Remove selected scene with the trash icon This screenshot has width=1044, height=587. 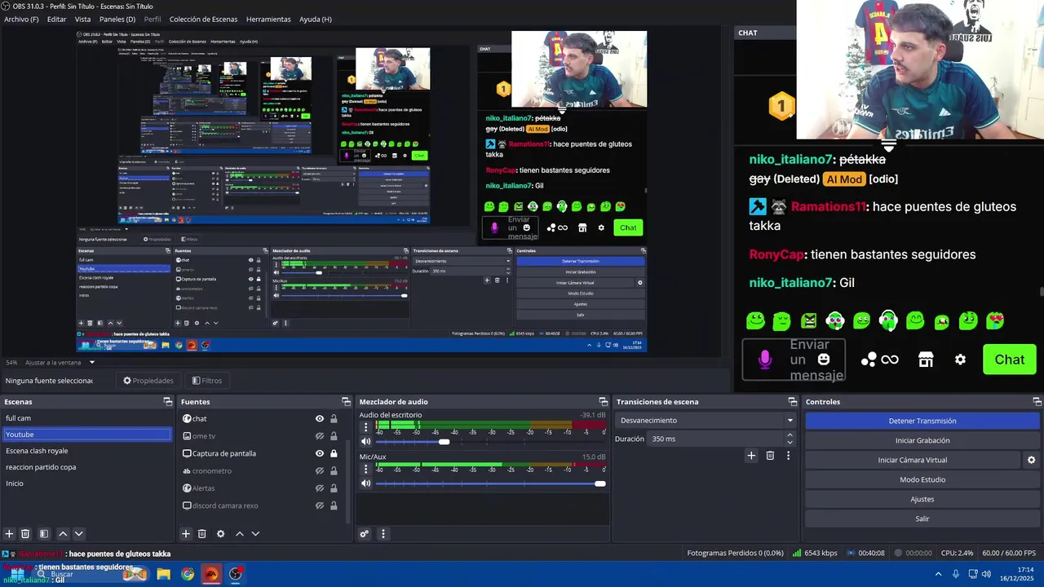click(x=25, y=534)
